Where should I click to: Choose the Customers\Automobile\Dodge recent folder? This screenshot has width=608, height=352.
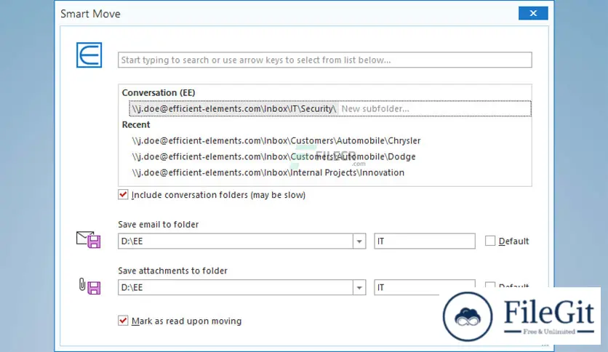(273, 156)
